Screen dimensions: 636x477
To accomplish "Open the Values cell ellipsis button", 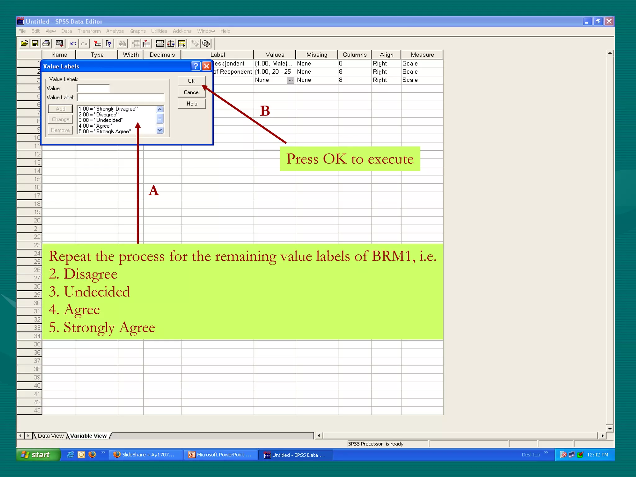I will pyautogui.click(x=291, y=80).
